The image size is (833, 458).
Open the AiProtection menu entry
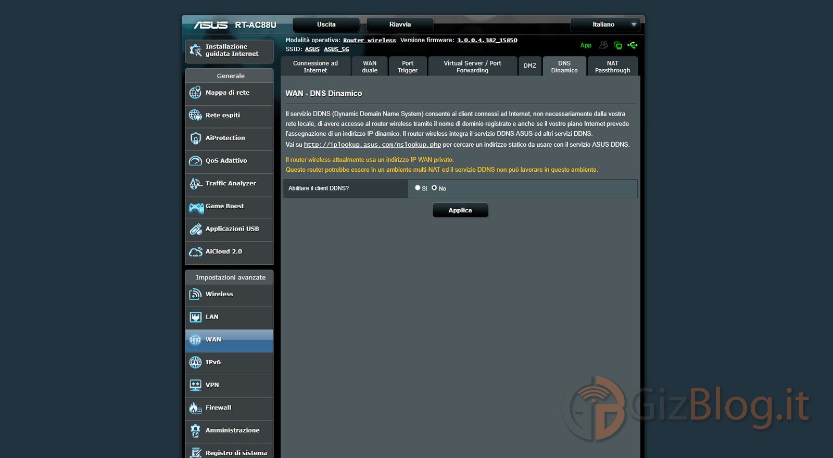[x=229, y=138]
